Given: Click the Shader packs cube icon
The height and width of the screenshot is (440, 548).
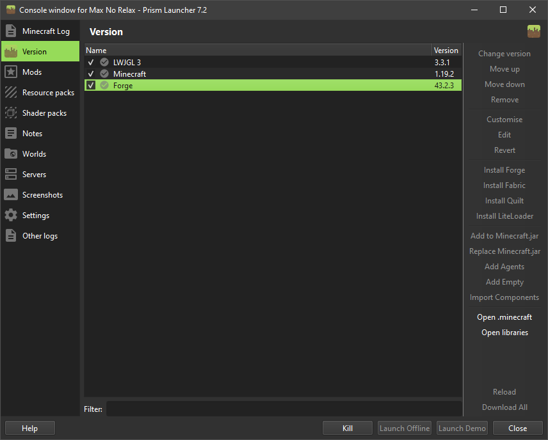Looking at the screenshot, I should pos(11,113).
